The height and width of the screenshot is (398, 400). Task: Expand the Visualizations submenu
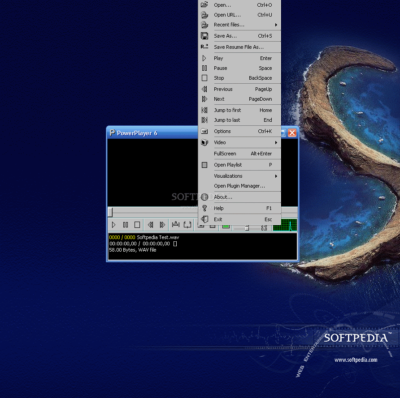[x=239, y=176]
